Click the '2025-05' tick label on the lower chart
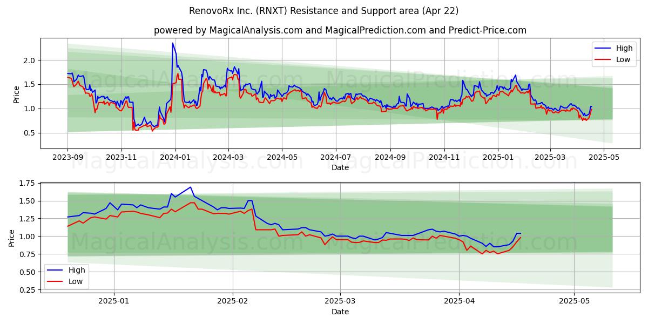 pos(574,301)
